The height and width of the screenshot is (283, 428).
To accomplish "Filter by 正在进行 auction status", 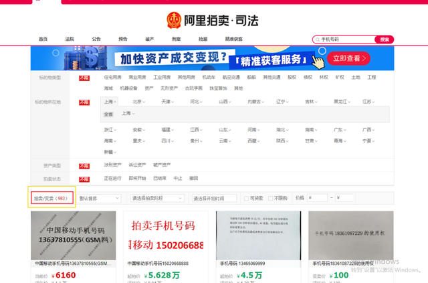I will point(114,179).
